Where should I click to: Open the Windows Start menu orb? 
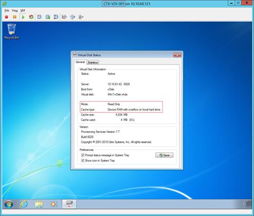click(8, 204)
